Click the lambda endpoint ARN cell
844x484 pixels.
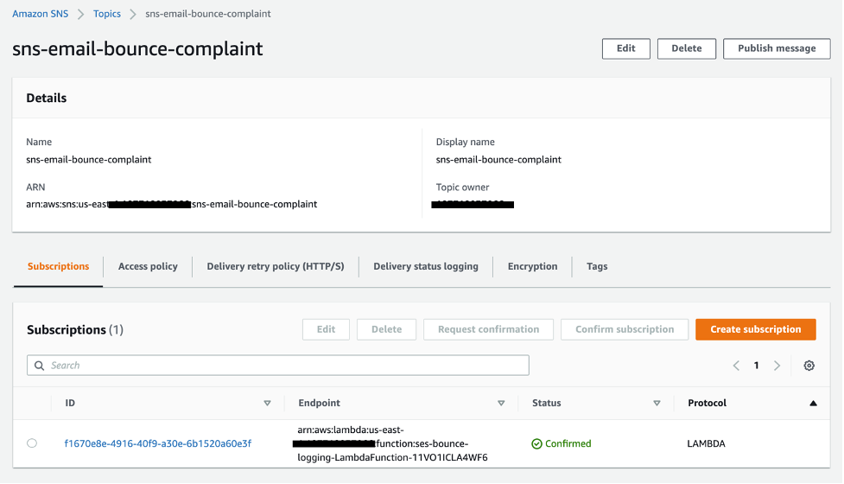point(392,443)
